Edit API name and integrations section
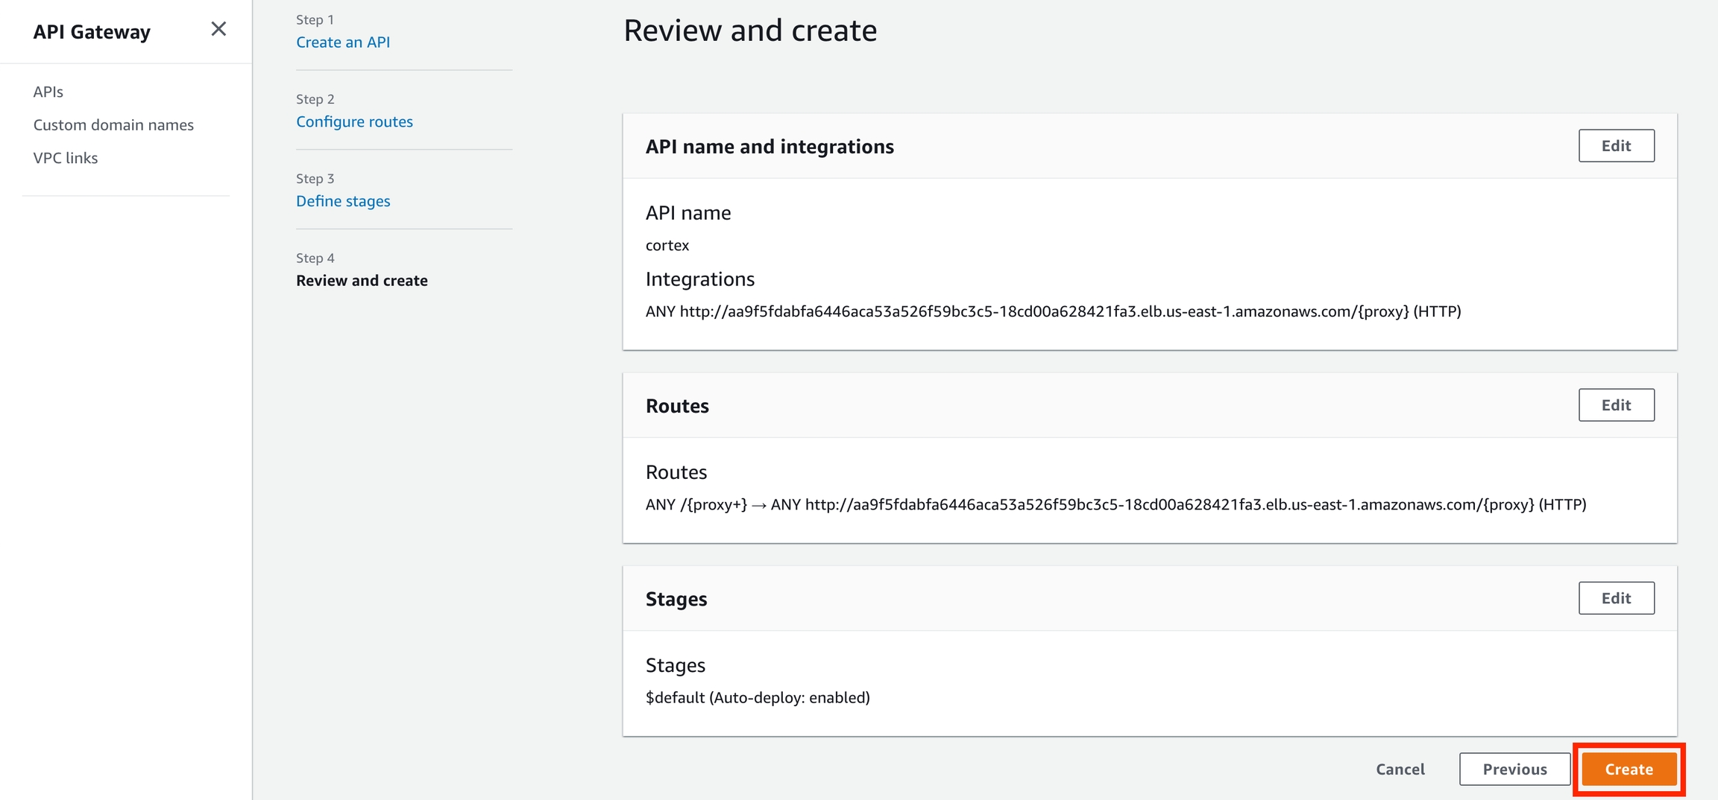1718x800 pixels. [x=1616, y=146]
